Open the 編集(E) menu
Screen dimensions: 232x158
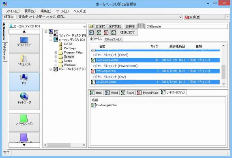tap(46, 11)
